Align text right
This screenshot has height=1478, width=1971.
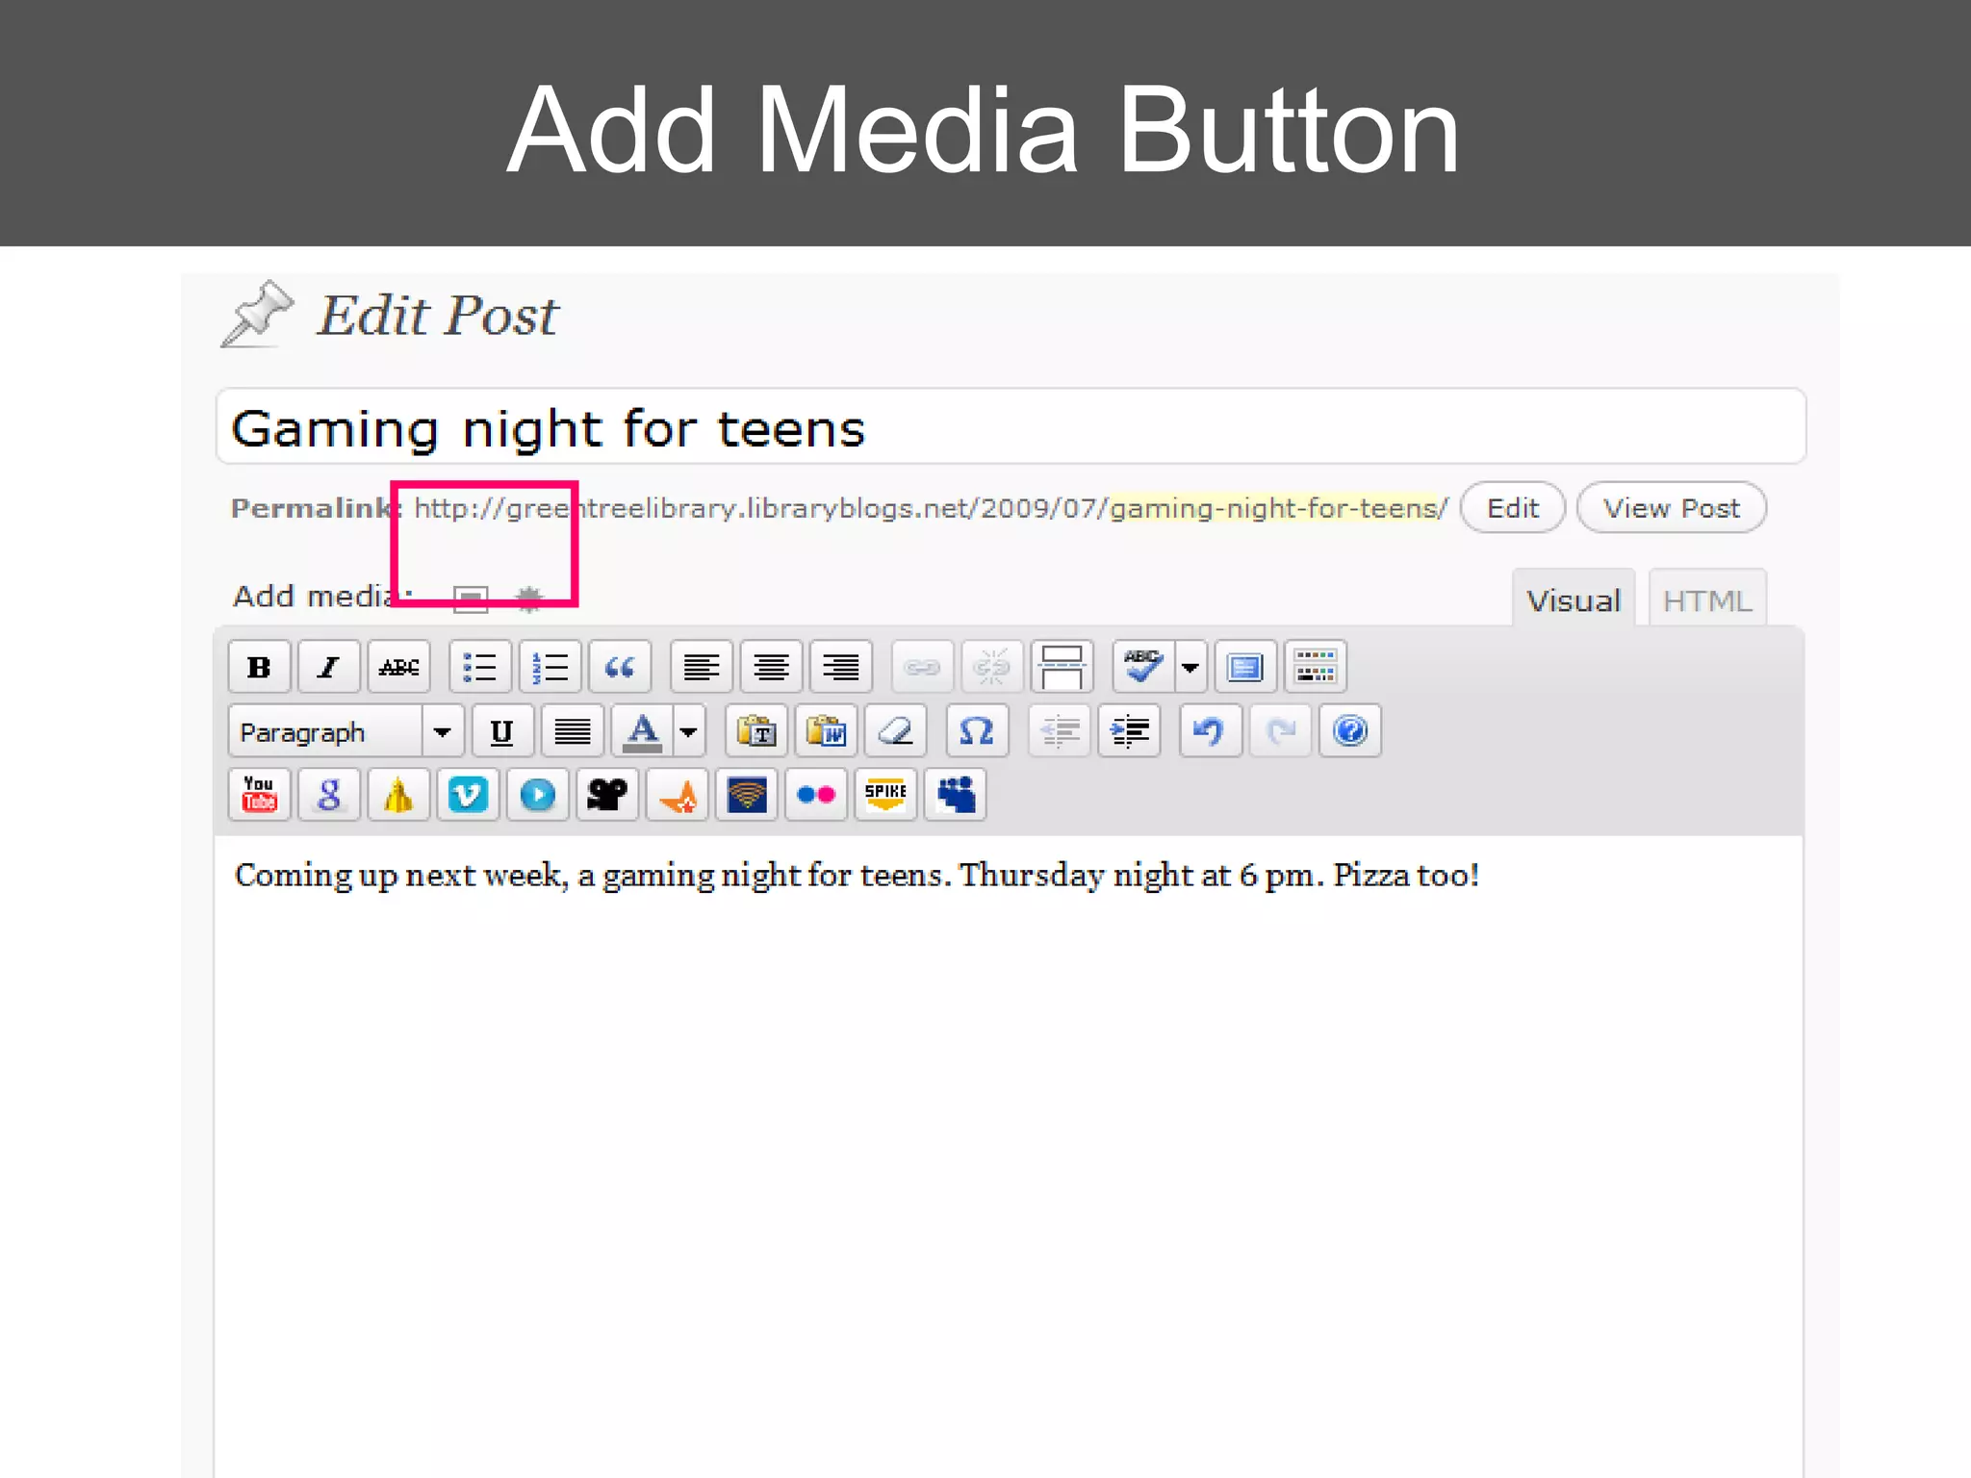[x=840, y=667]
